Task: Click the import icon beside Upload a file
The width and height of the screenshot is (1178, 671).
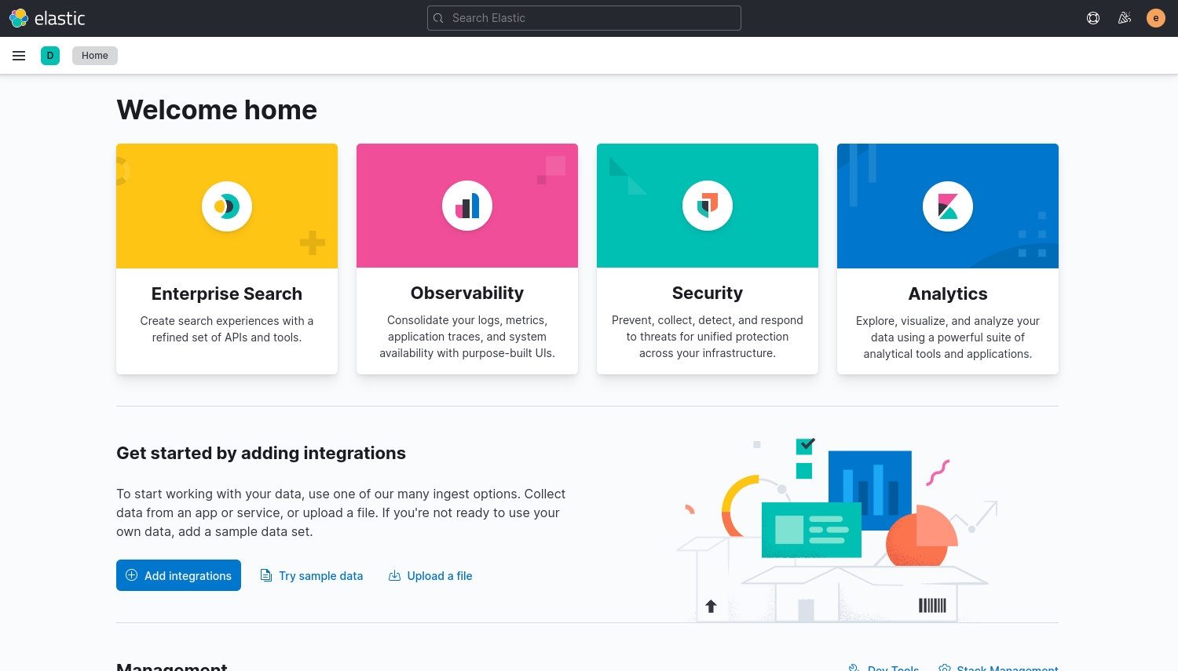Action: (x=394, y=575)
